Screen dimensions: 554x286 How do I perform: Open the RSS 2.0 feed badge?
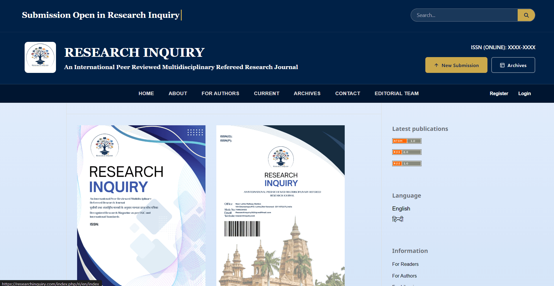click(x=407, y=152)
